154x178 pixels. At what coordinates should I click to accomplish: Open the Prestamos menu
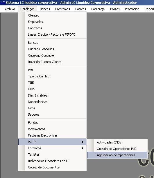[x=62, y=9]
